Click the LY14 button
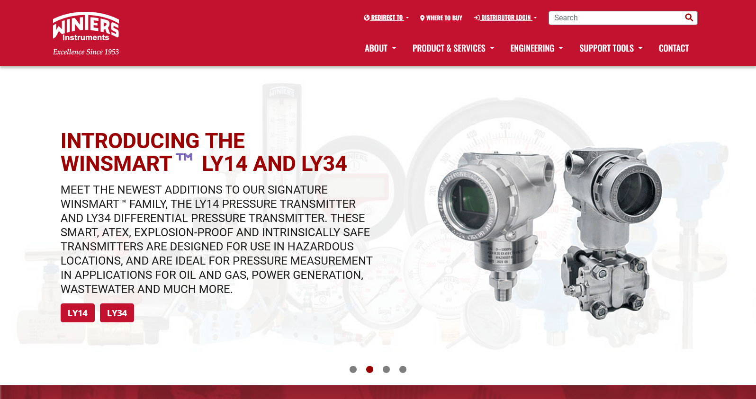This screenshot has width=756, height=399. pos(78,313)
